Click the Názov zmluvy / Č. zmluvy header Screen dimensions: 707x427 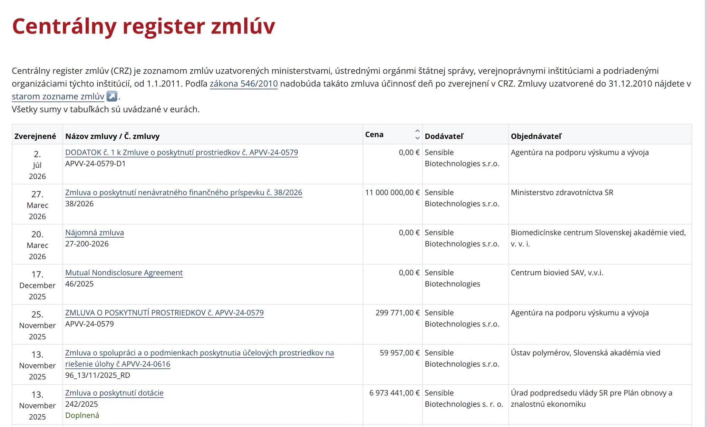(113, 136)
